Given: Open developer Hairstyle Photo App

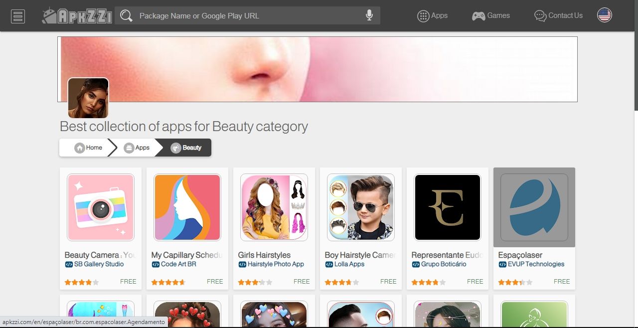Looking at the screenshot, I should 271,264.
